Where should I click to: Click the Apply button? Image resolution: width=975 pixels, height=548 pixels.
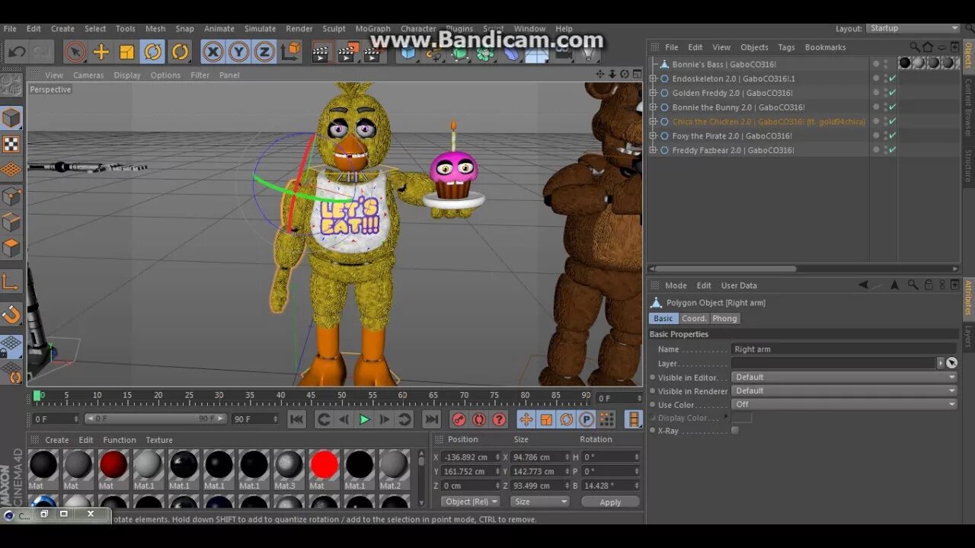[610, 502]
